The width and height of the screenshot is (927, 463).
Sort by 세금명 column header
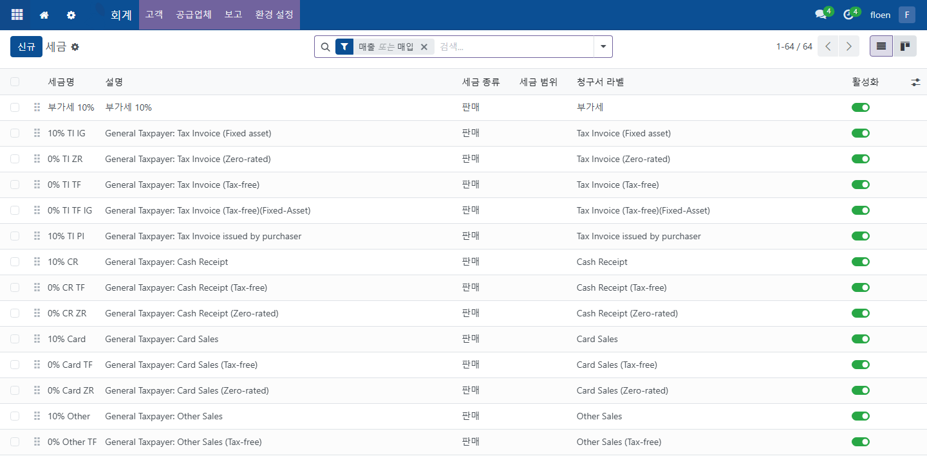point(61,82)
